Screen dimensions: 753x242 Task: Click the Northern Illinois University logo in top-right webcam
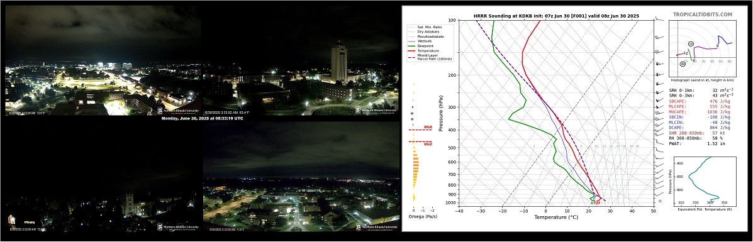coord(376,110)
